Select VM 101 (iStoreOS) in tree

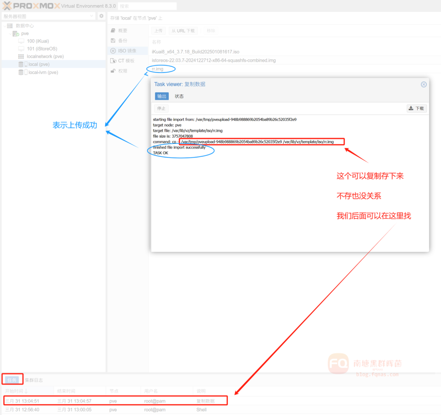pos(42,49)
